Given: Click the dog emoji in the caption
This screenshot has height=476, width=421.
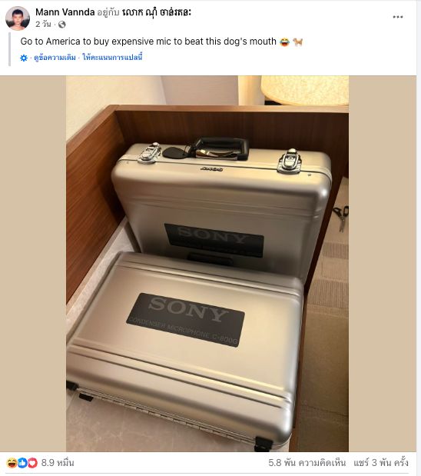Looking at the screenshot, I should (x=298, y=42).
